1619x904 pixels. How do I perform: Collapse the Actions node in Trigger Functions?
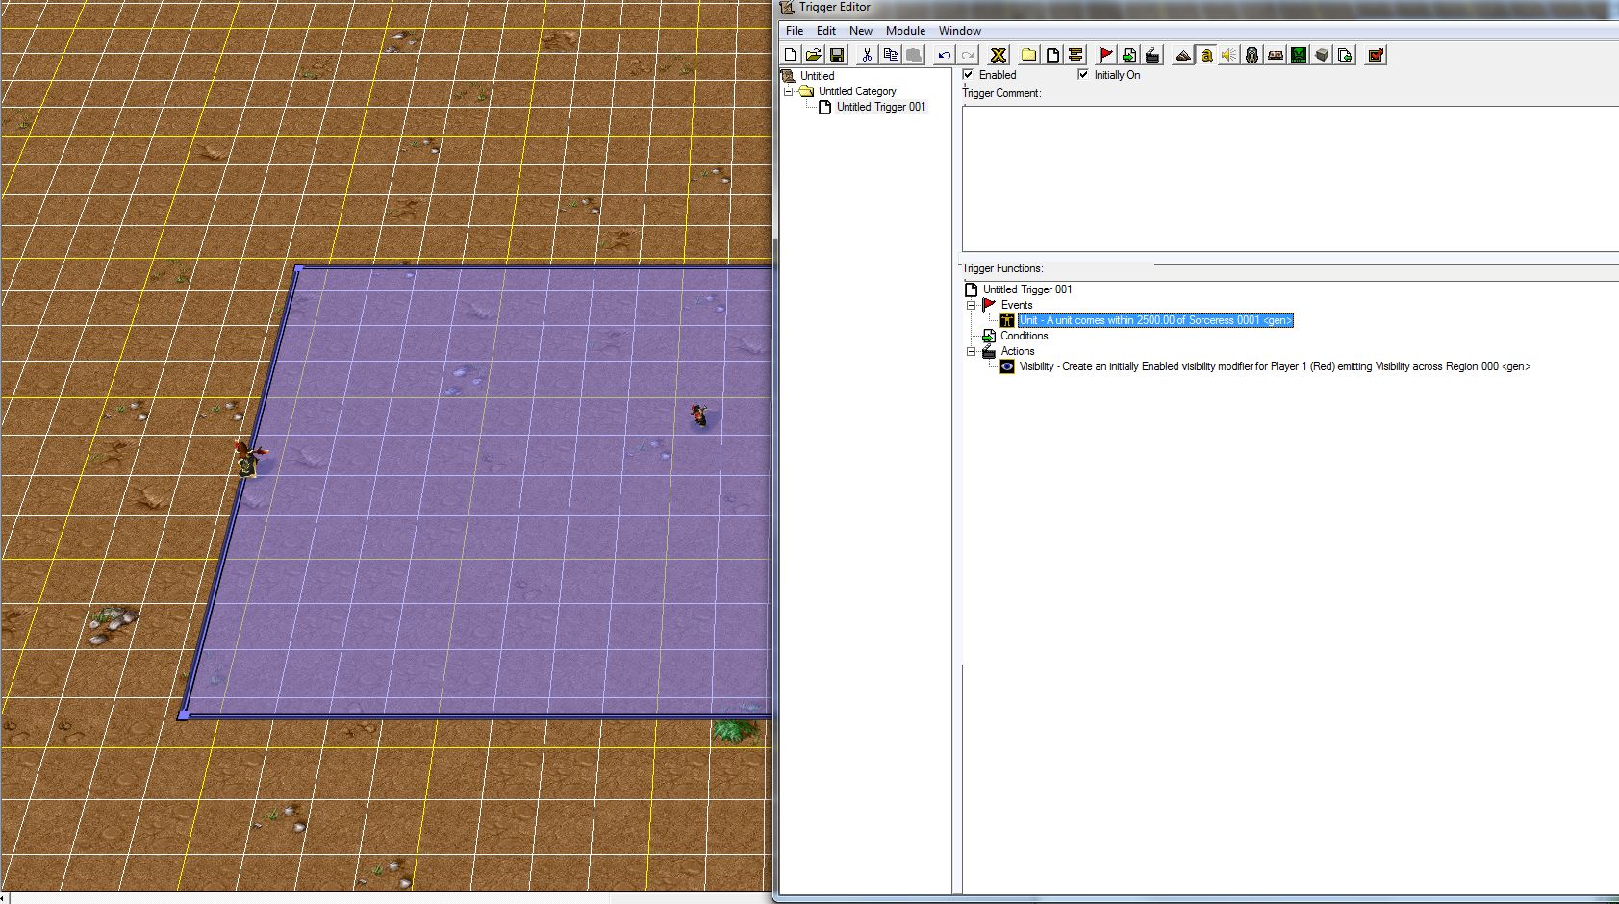pyautogui.click(x=972, y=351)
